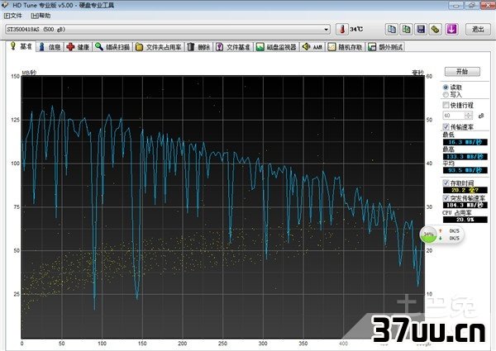Open options via the yellow tag icon
Viewport: 496px width, 351px height.
point(436,30)
